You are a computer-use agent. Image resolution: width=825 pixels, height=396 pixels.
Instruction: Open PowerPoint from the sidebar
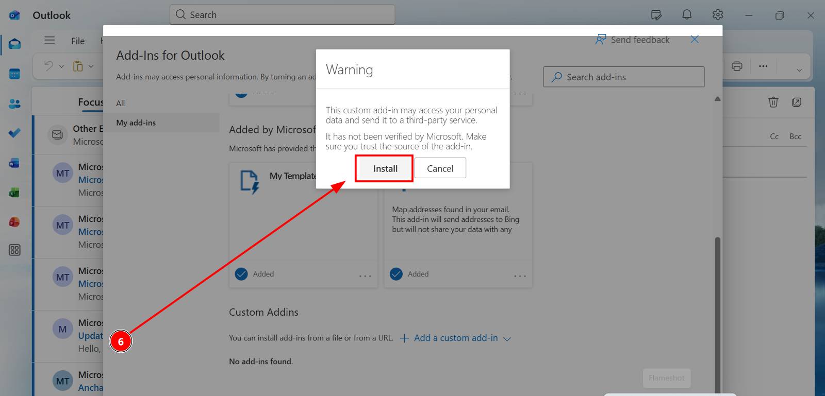pyautogui.click(x=14, y=222)
